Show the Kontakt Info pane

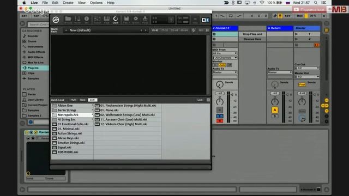coord(87,20)
